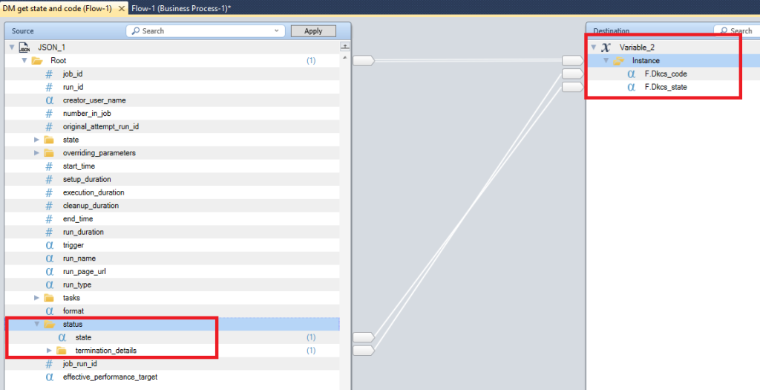Click the Variable_2 variable icon
This screenshot has height=390, width=760.
click(x=606, y=48)
